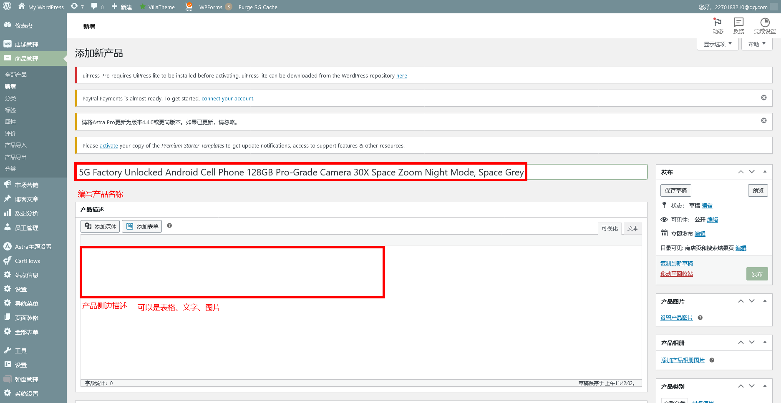Switch editor to 文本 tab
781x403 pixels.
tap(632, 228)
